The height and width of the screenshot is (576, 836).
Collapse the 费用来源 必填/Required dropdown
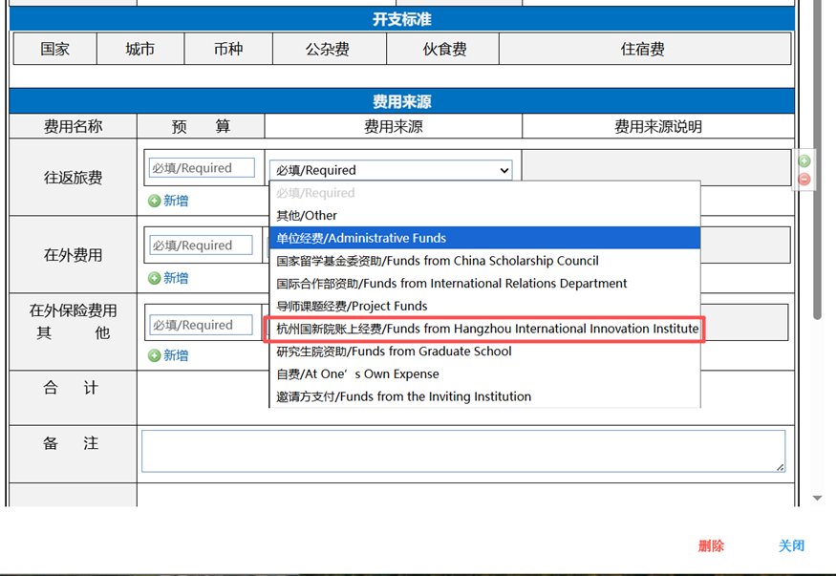pos(391,170)
